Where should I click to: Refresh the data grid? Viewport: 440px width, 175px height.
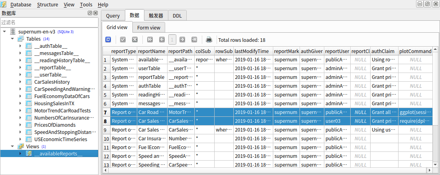point(108,39)
